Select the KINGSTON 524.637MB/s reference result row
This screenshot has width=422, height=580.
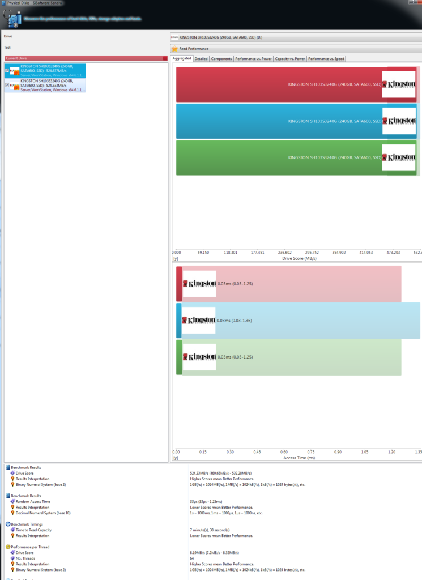click(x=45, y=71)
